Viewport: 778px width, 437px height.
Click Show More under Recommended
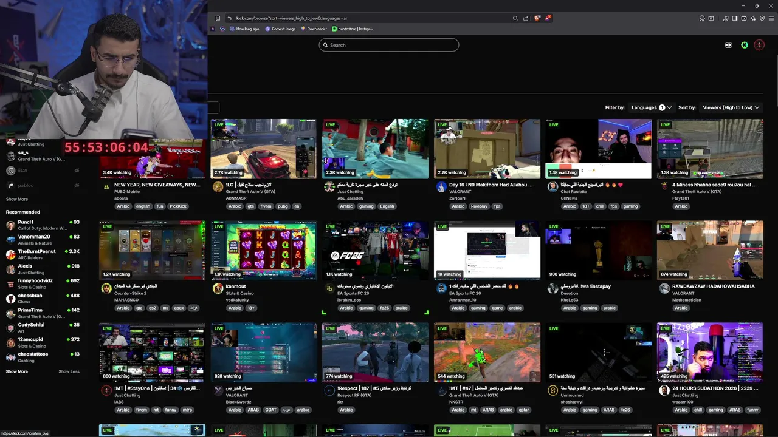point(16,371)
